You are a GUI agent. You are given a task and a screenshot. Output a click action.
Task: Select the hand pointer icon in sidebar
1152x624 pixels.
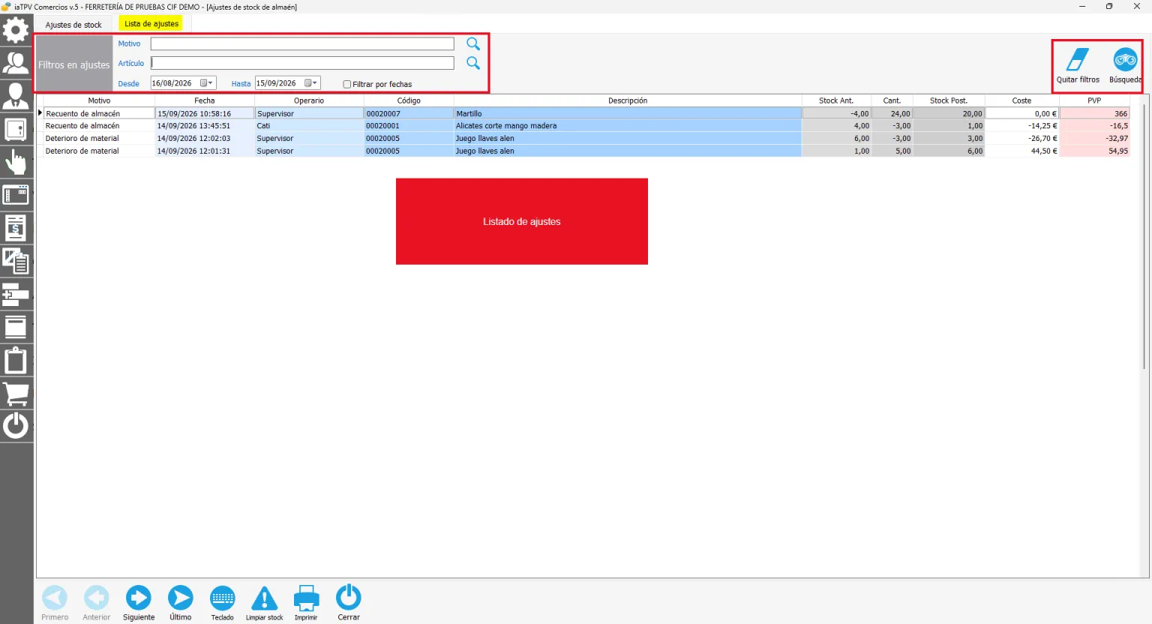pos(16,162)
